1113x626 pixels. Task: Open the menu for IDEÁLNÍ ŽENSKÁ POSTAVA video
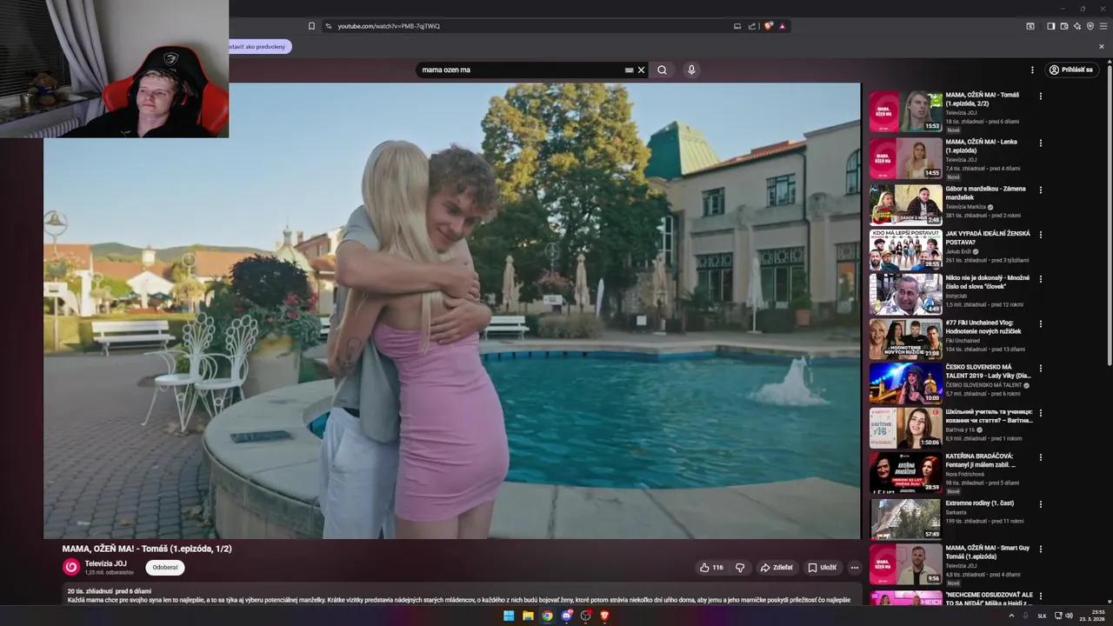(1040, 235)
